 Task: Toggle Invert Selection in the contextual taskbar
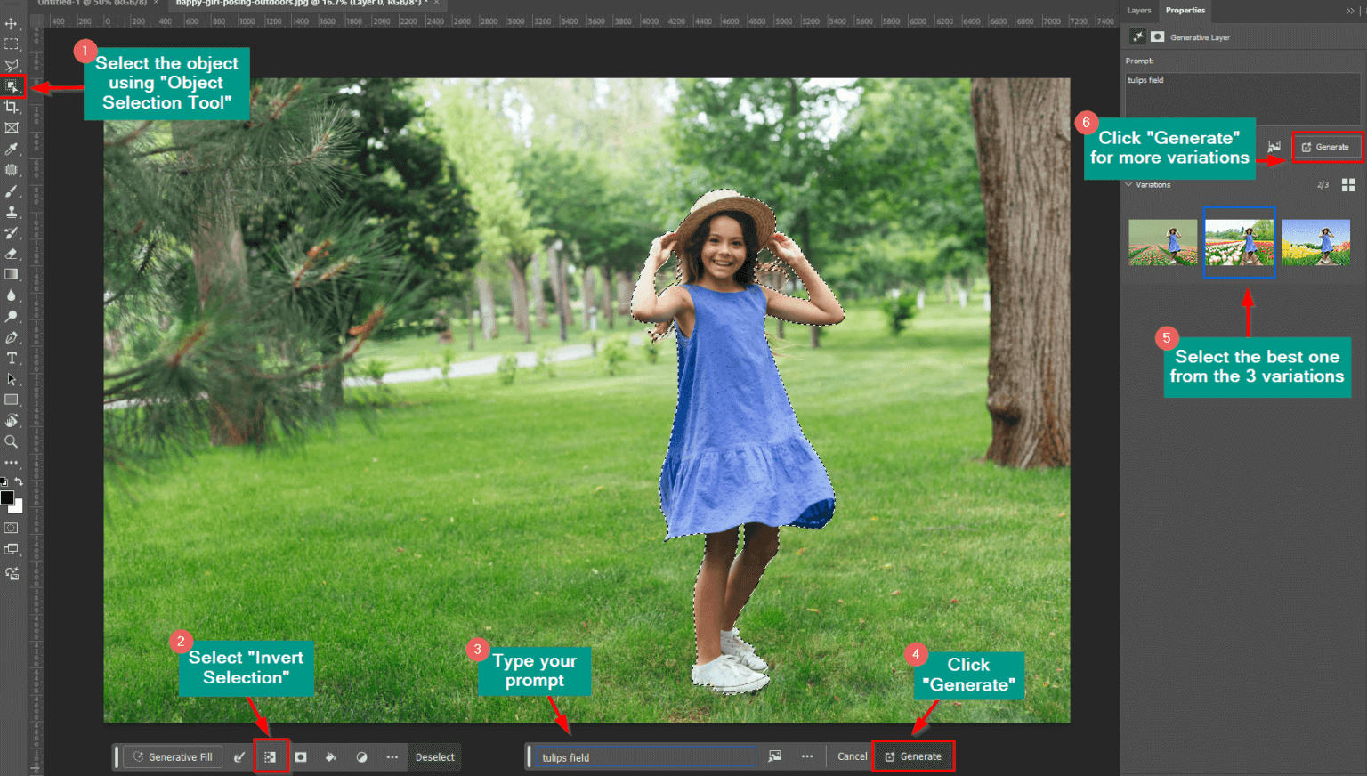[x=271, y=756]
